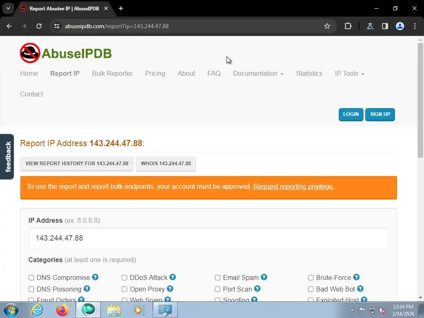The image size is (424, 318).
Task: View site information icon in address bar
Action: coord(56,26)
